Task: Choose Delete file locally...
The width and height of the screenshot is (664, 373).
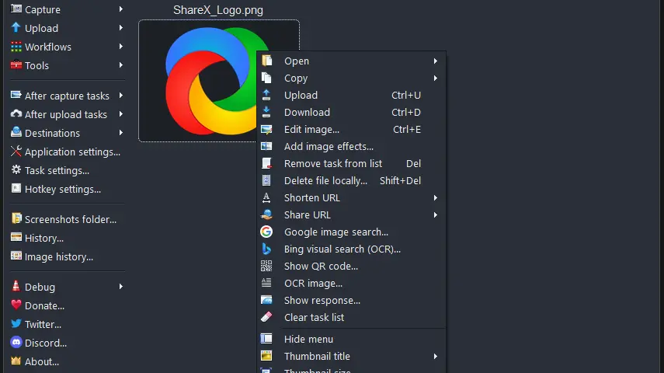Action: click(352, 180)
